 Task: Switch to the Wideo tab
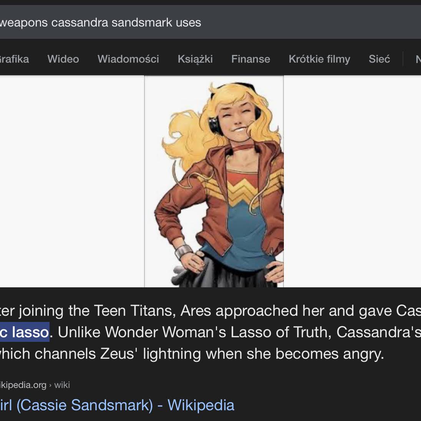pos(63,59)
